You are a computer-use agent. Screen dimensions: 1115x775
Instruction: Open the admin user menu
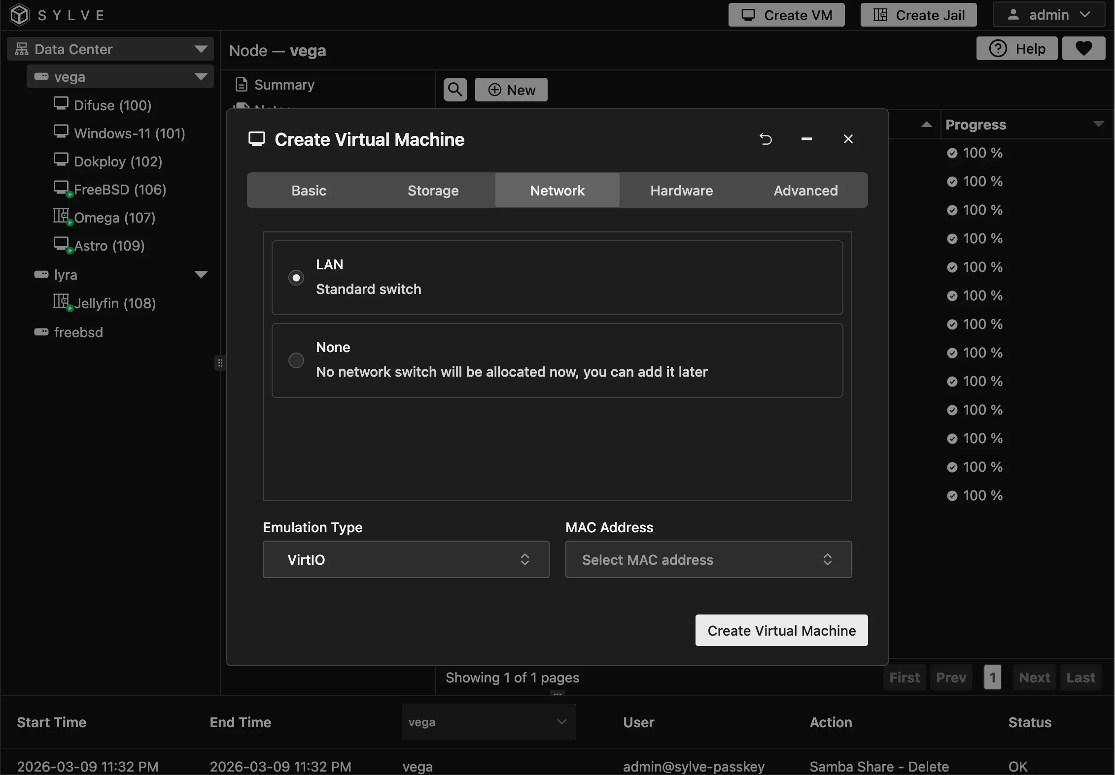click(x=1048, y=15)
